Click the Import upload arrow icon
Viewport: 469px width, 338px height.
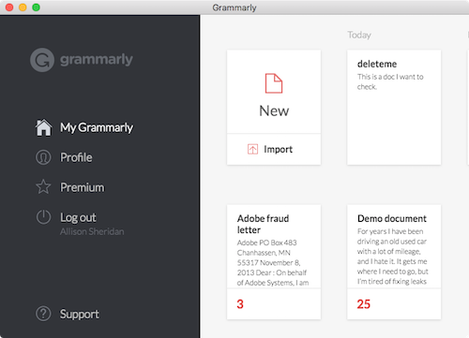[252, 149]
